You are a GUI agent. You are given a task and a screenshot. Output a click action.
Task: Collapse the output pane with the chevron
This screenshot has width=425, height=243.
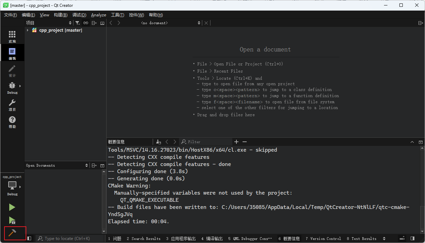coord(412,142)
